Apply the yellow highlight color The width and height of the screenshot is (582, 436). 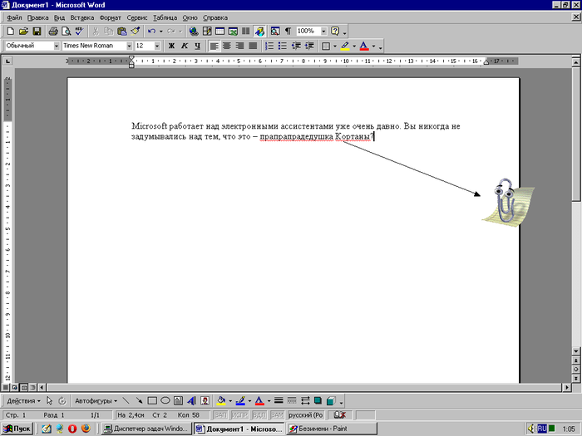(343, 46)
